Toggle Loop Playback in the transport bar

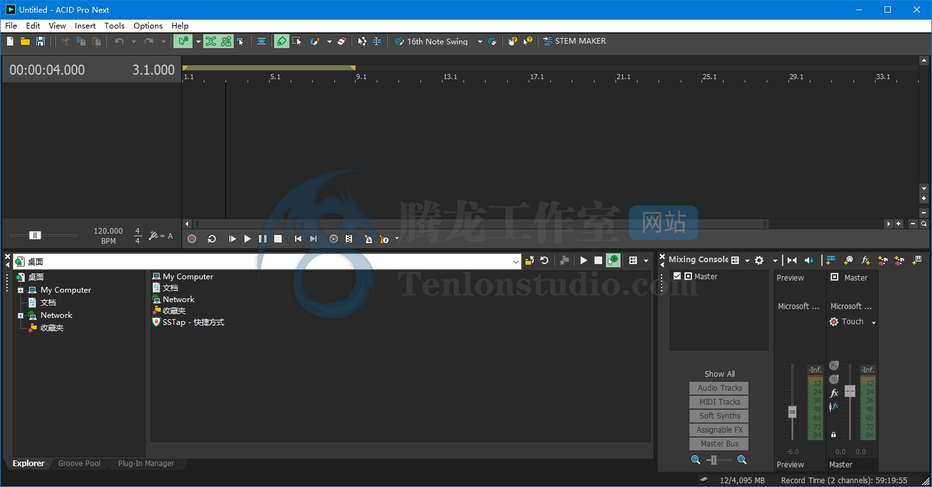212,239
